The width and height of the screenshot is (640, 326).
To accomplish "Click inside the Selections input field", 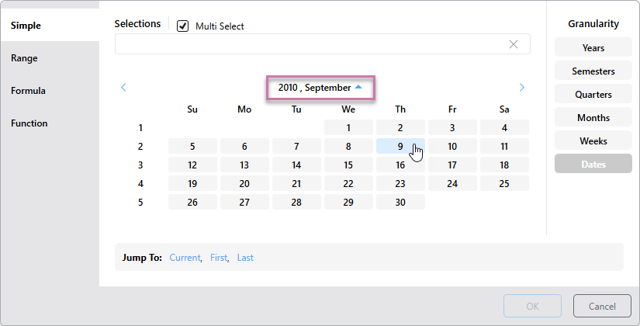I will coord(310,44).
